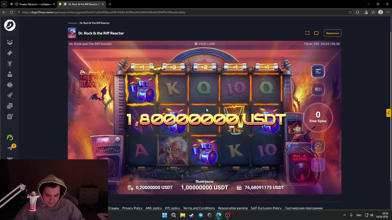Switch to theater view rectangle icon
The image size is (392, 220).
[x=316, y=33]
